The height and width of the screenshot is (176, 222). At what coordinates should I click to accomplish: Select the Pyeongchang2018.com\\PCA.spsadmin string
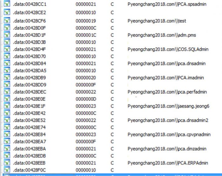(167, 5)
